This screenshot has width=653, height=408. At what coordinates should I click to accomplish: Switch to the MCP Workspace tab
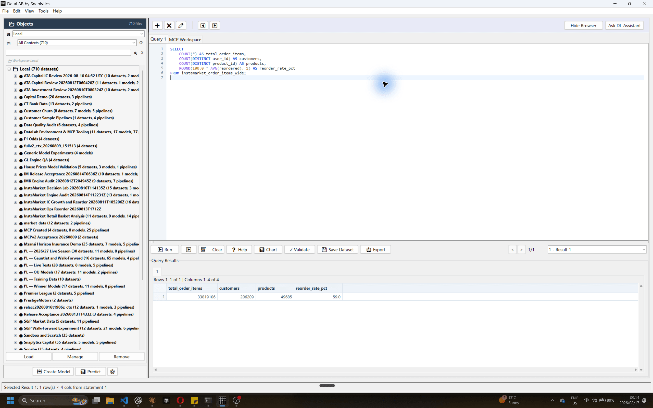[x=185, y=39]
